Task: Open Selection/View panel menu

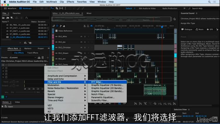Action: click(189, 110)
